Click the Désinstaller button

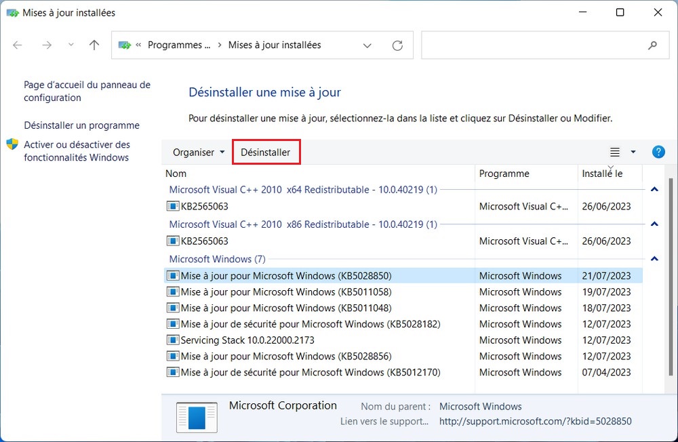click(266, 153)
